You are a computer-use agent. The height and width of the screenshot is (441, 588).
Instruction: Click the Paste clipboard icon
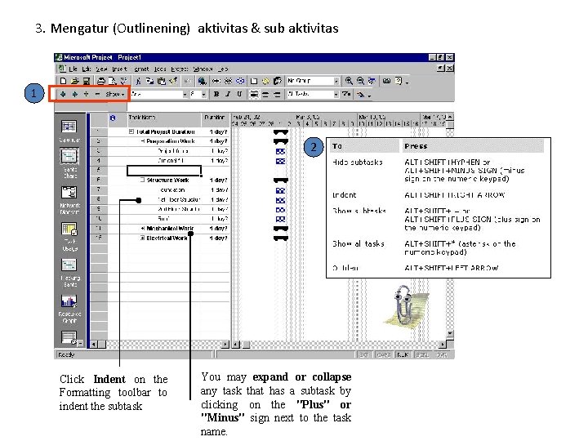161,81
